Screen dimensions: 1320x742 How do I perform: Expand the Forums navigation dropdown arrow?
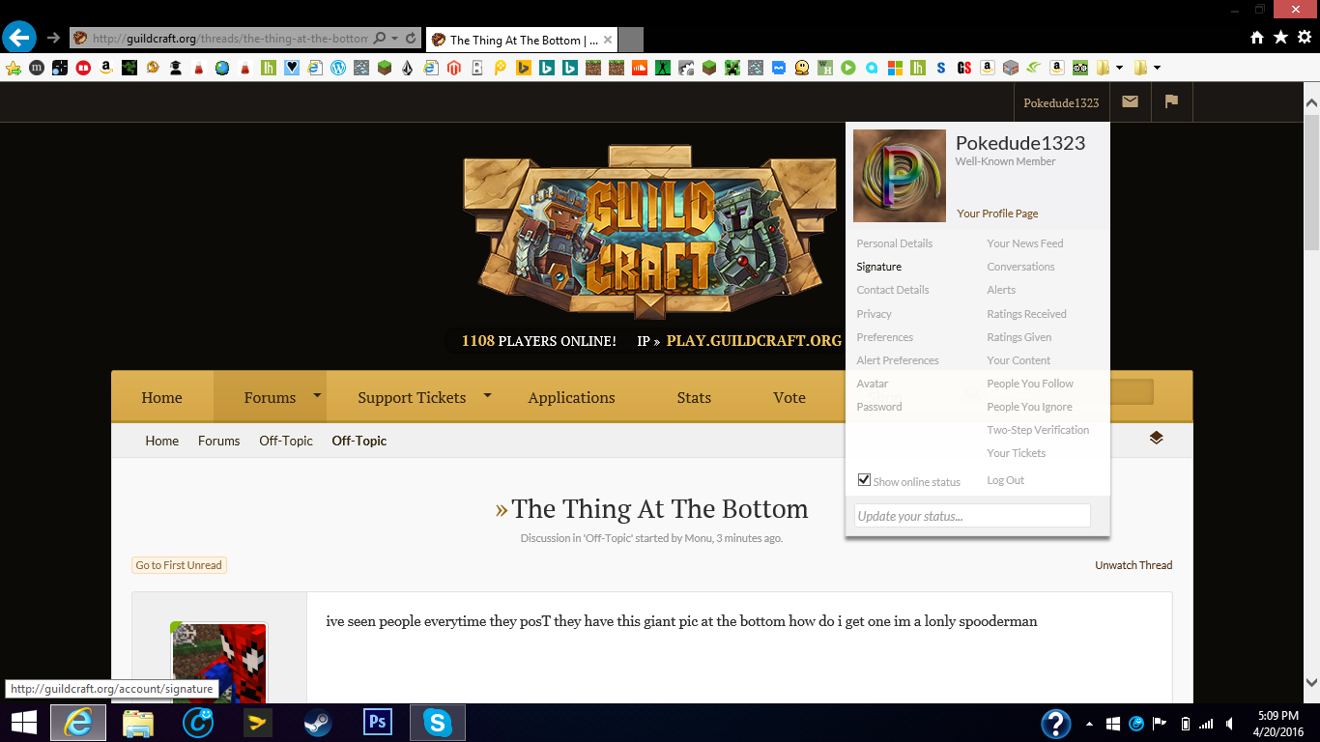(316, 395)
